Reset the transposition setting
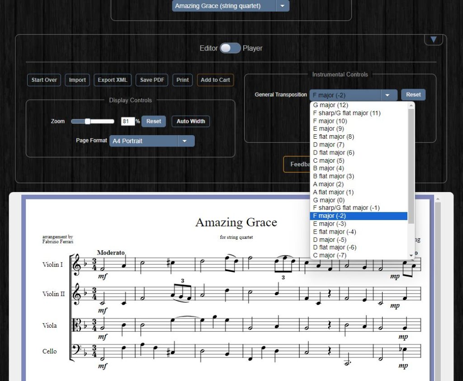 click(x=413, y=94)
